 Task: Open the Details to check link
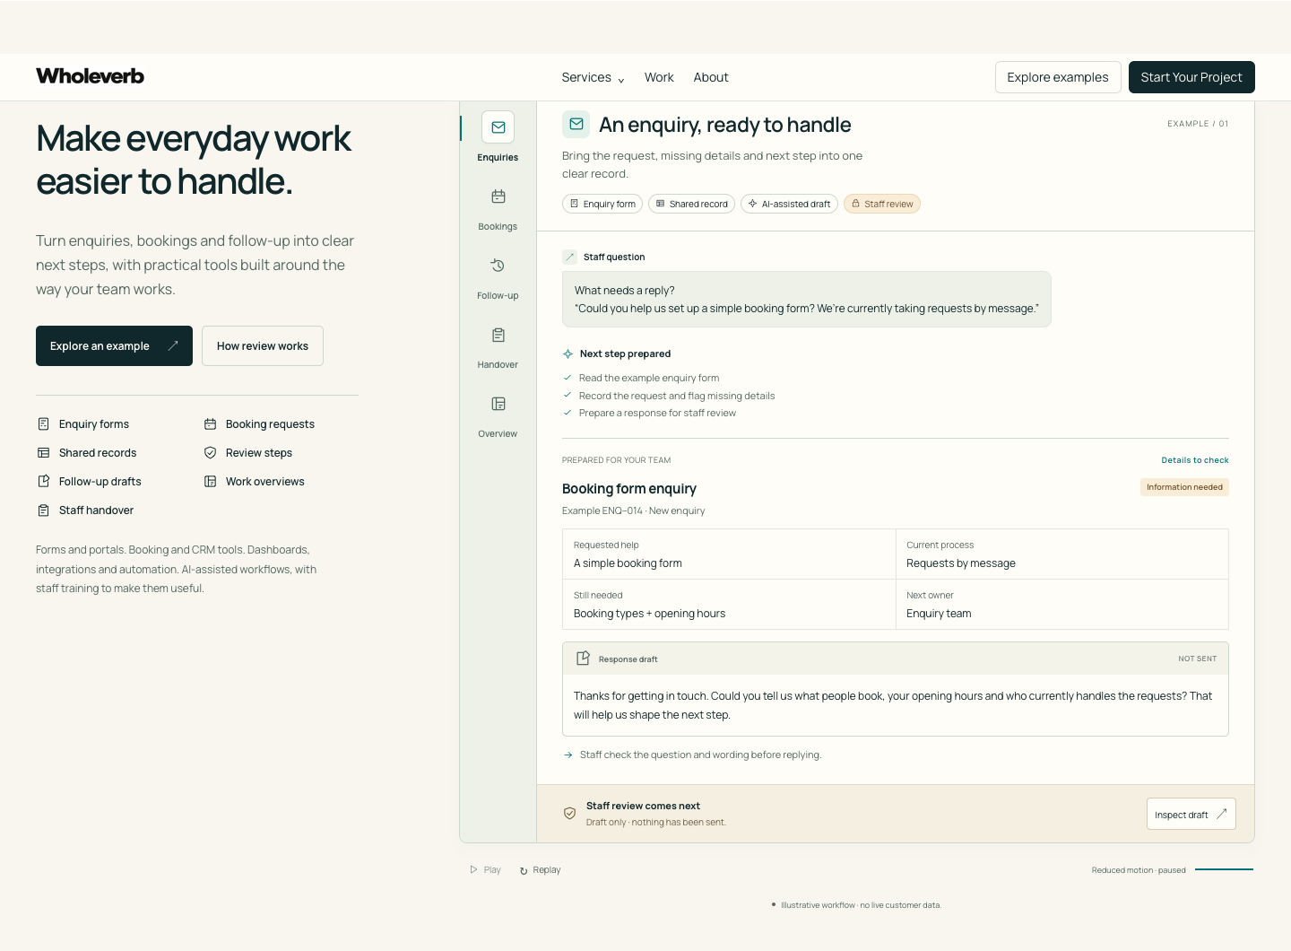[1195, 460]
